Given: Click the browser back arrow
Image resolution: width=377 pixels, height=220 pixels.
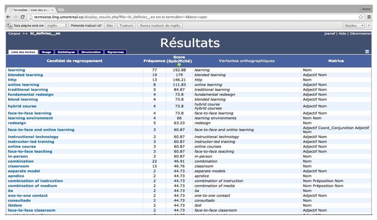Looking at the screenshot, I should point(8,17).
